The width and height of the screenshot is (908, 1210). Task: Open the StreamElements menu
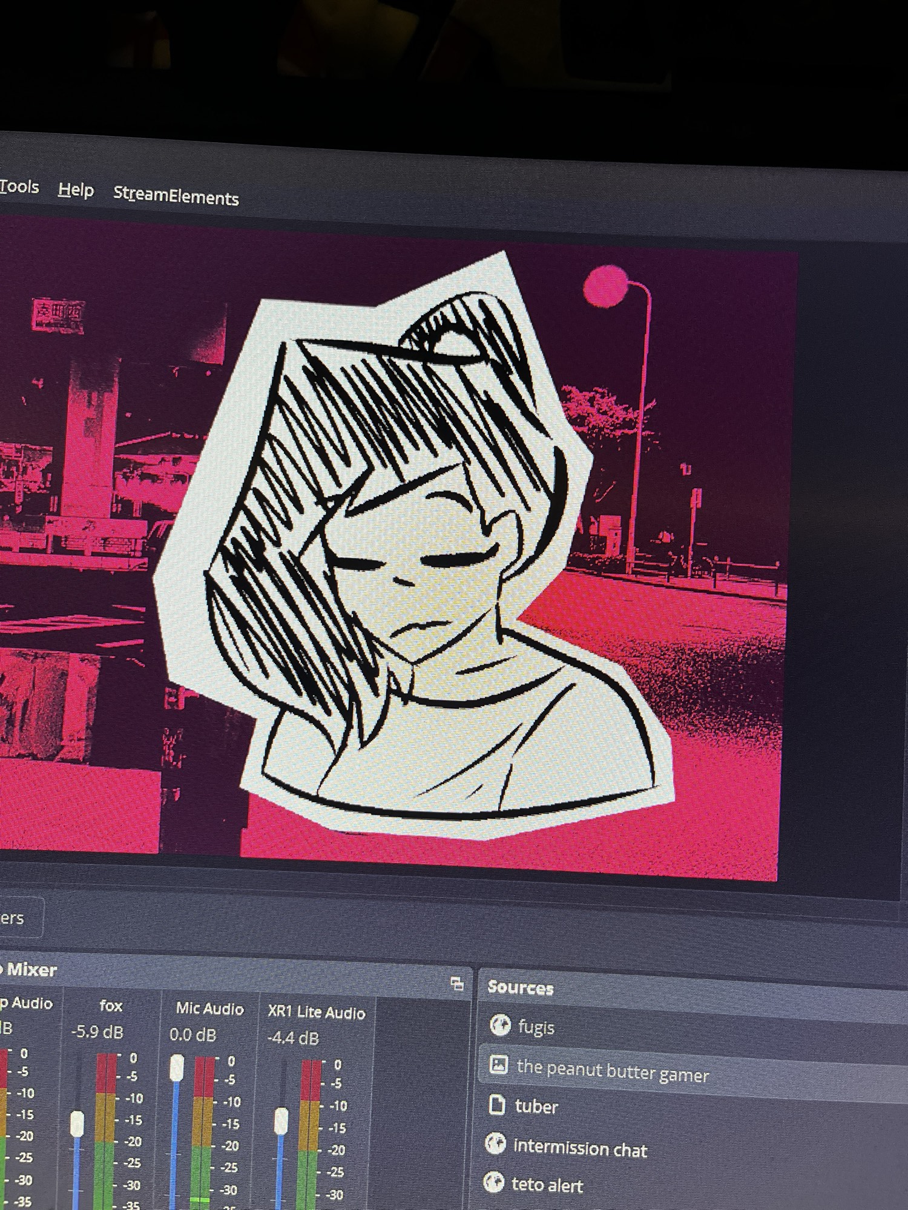click(176, 197)
